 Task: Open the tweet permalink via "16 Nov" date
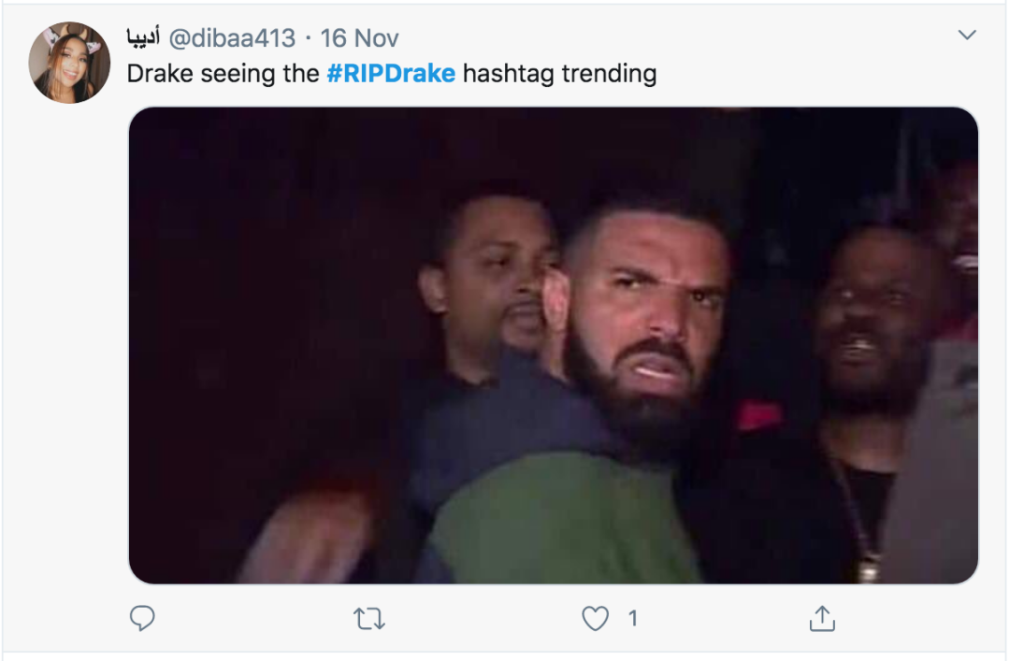pyautogui.click(x=359, y=37)
